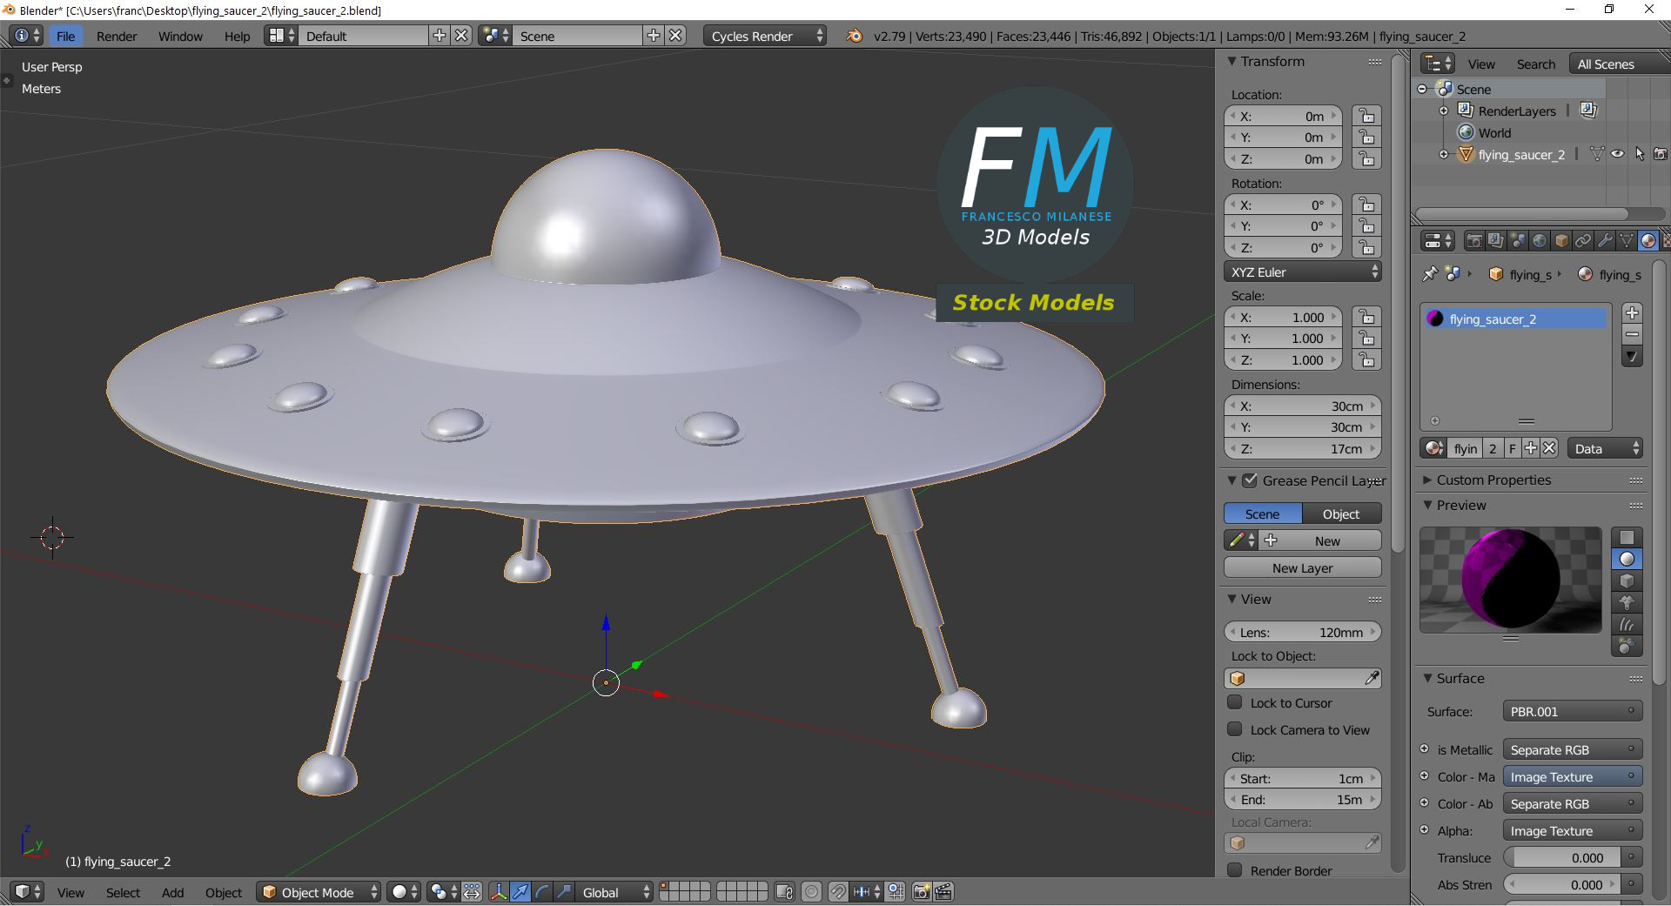
Task: Click the Scene name input field
Action: coord(580,36)
